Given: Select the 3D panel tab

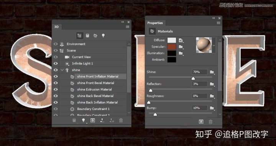Looking at the screenshot, I should (56, 27).
